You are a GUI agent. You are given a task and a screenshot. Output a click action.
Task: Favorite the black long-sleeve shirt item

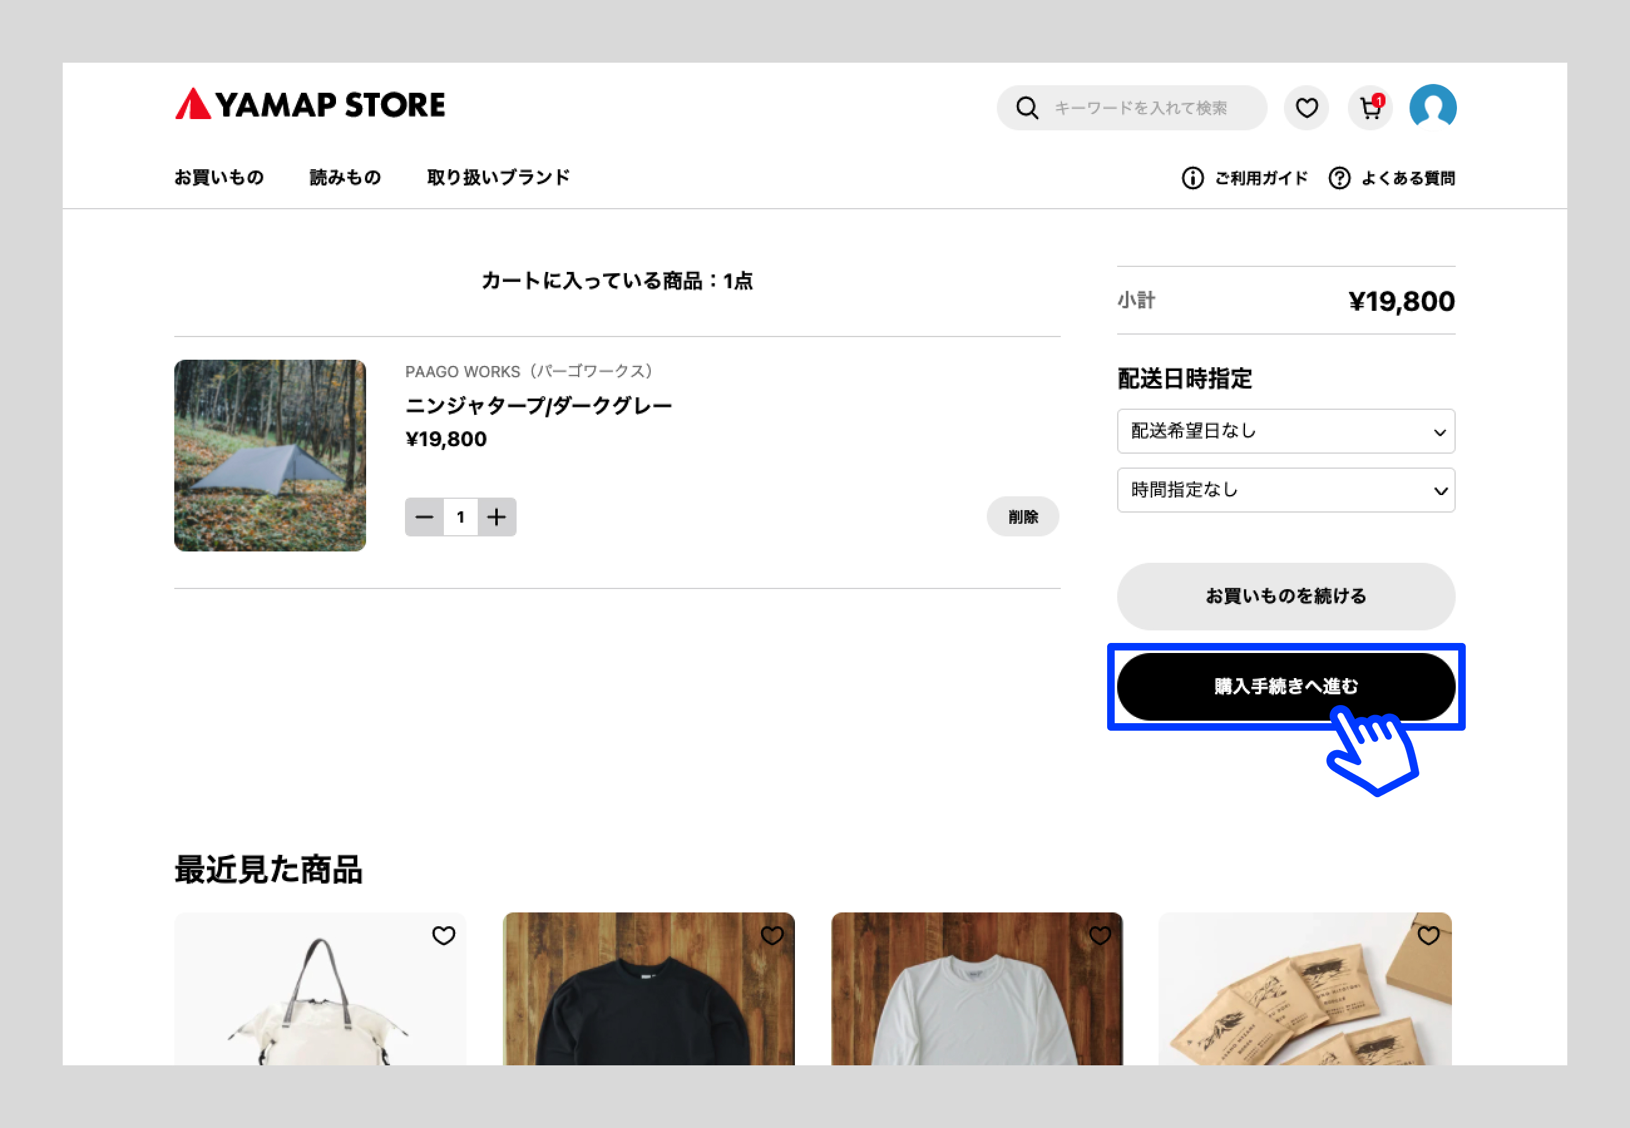point(772,936)
